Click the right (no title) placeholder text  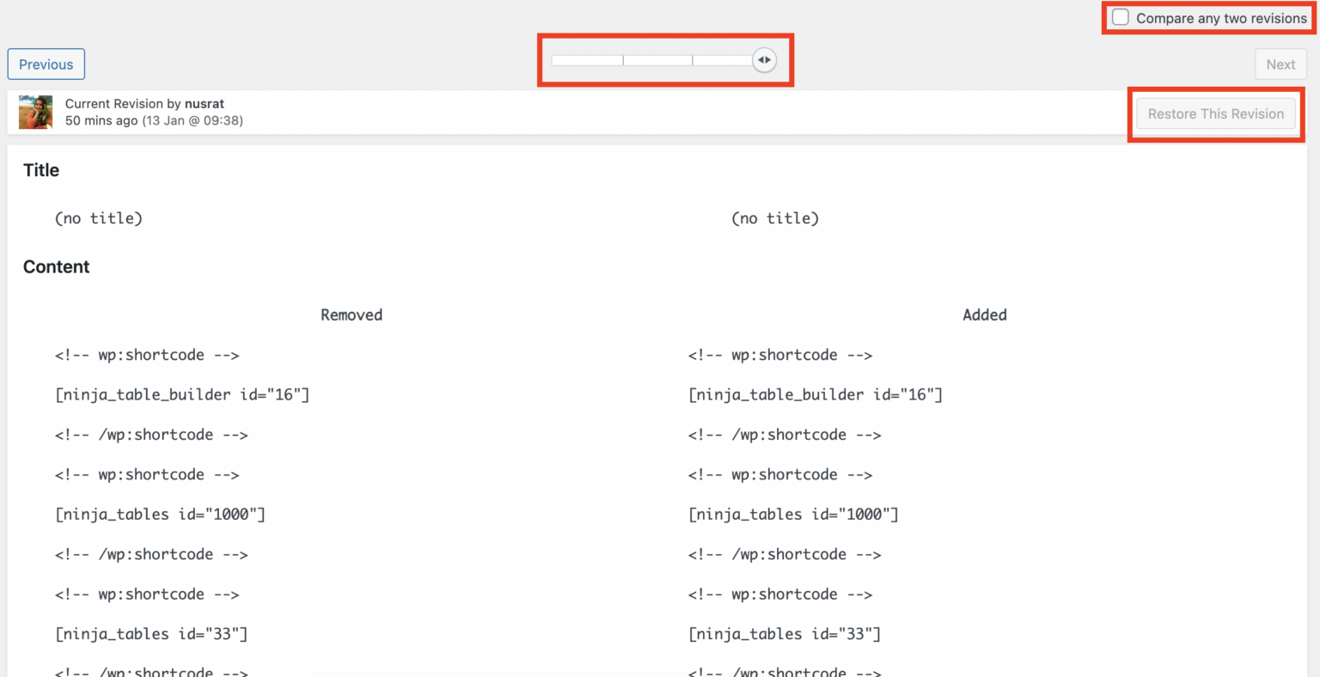coord(775,218)
